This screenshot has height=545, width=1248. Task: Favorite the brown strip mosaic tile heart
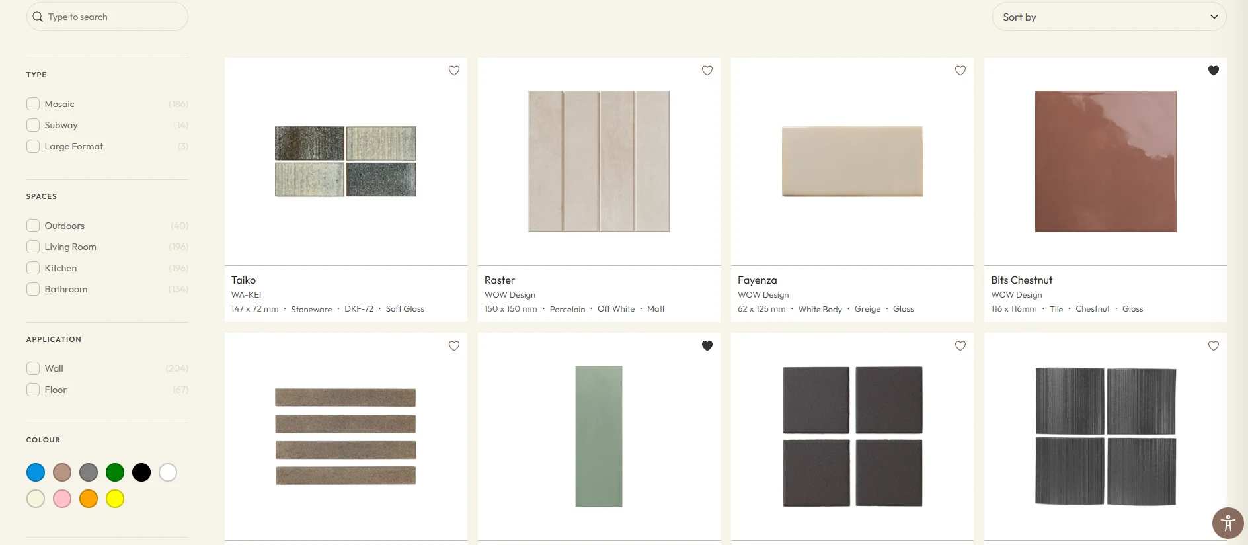454,346
